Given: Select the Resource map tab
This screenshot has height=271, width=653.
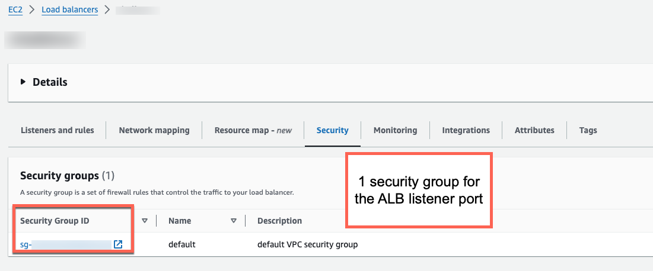Looking at the screenshot, I should 253,130.
